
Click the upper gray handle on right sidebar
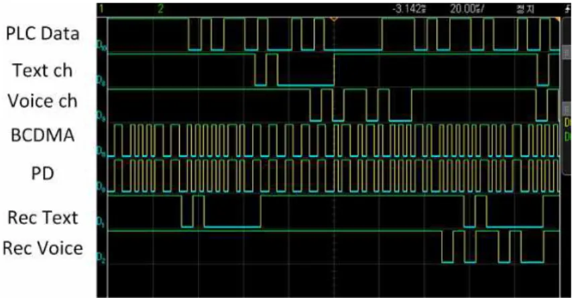[x=566, y=54]
